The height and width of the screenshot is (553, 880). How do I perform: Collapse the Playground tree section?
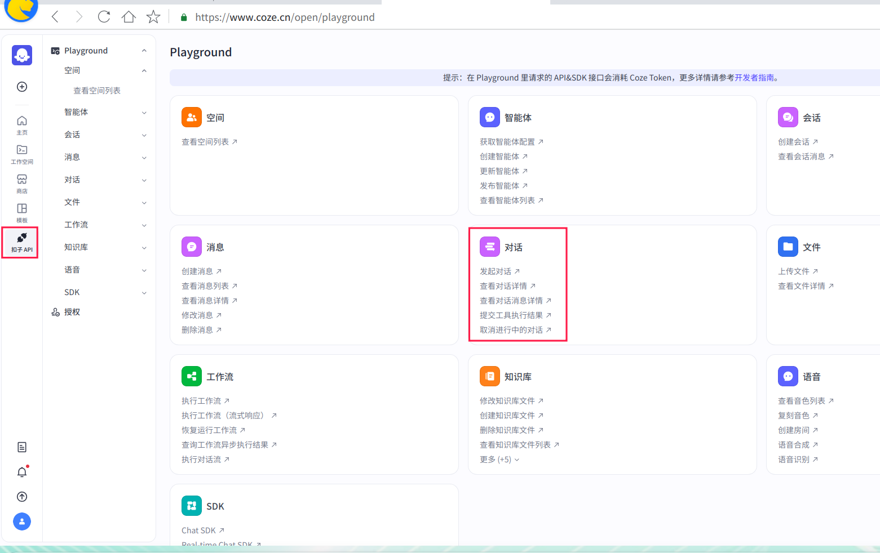tap(144, 51)
